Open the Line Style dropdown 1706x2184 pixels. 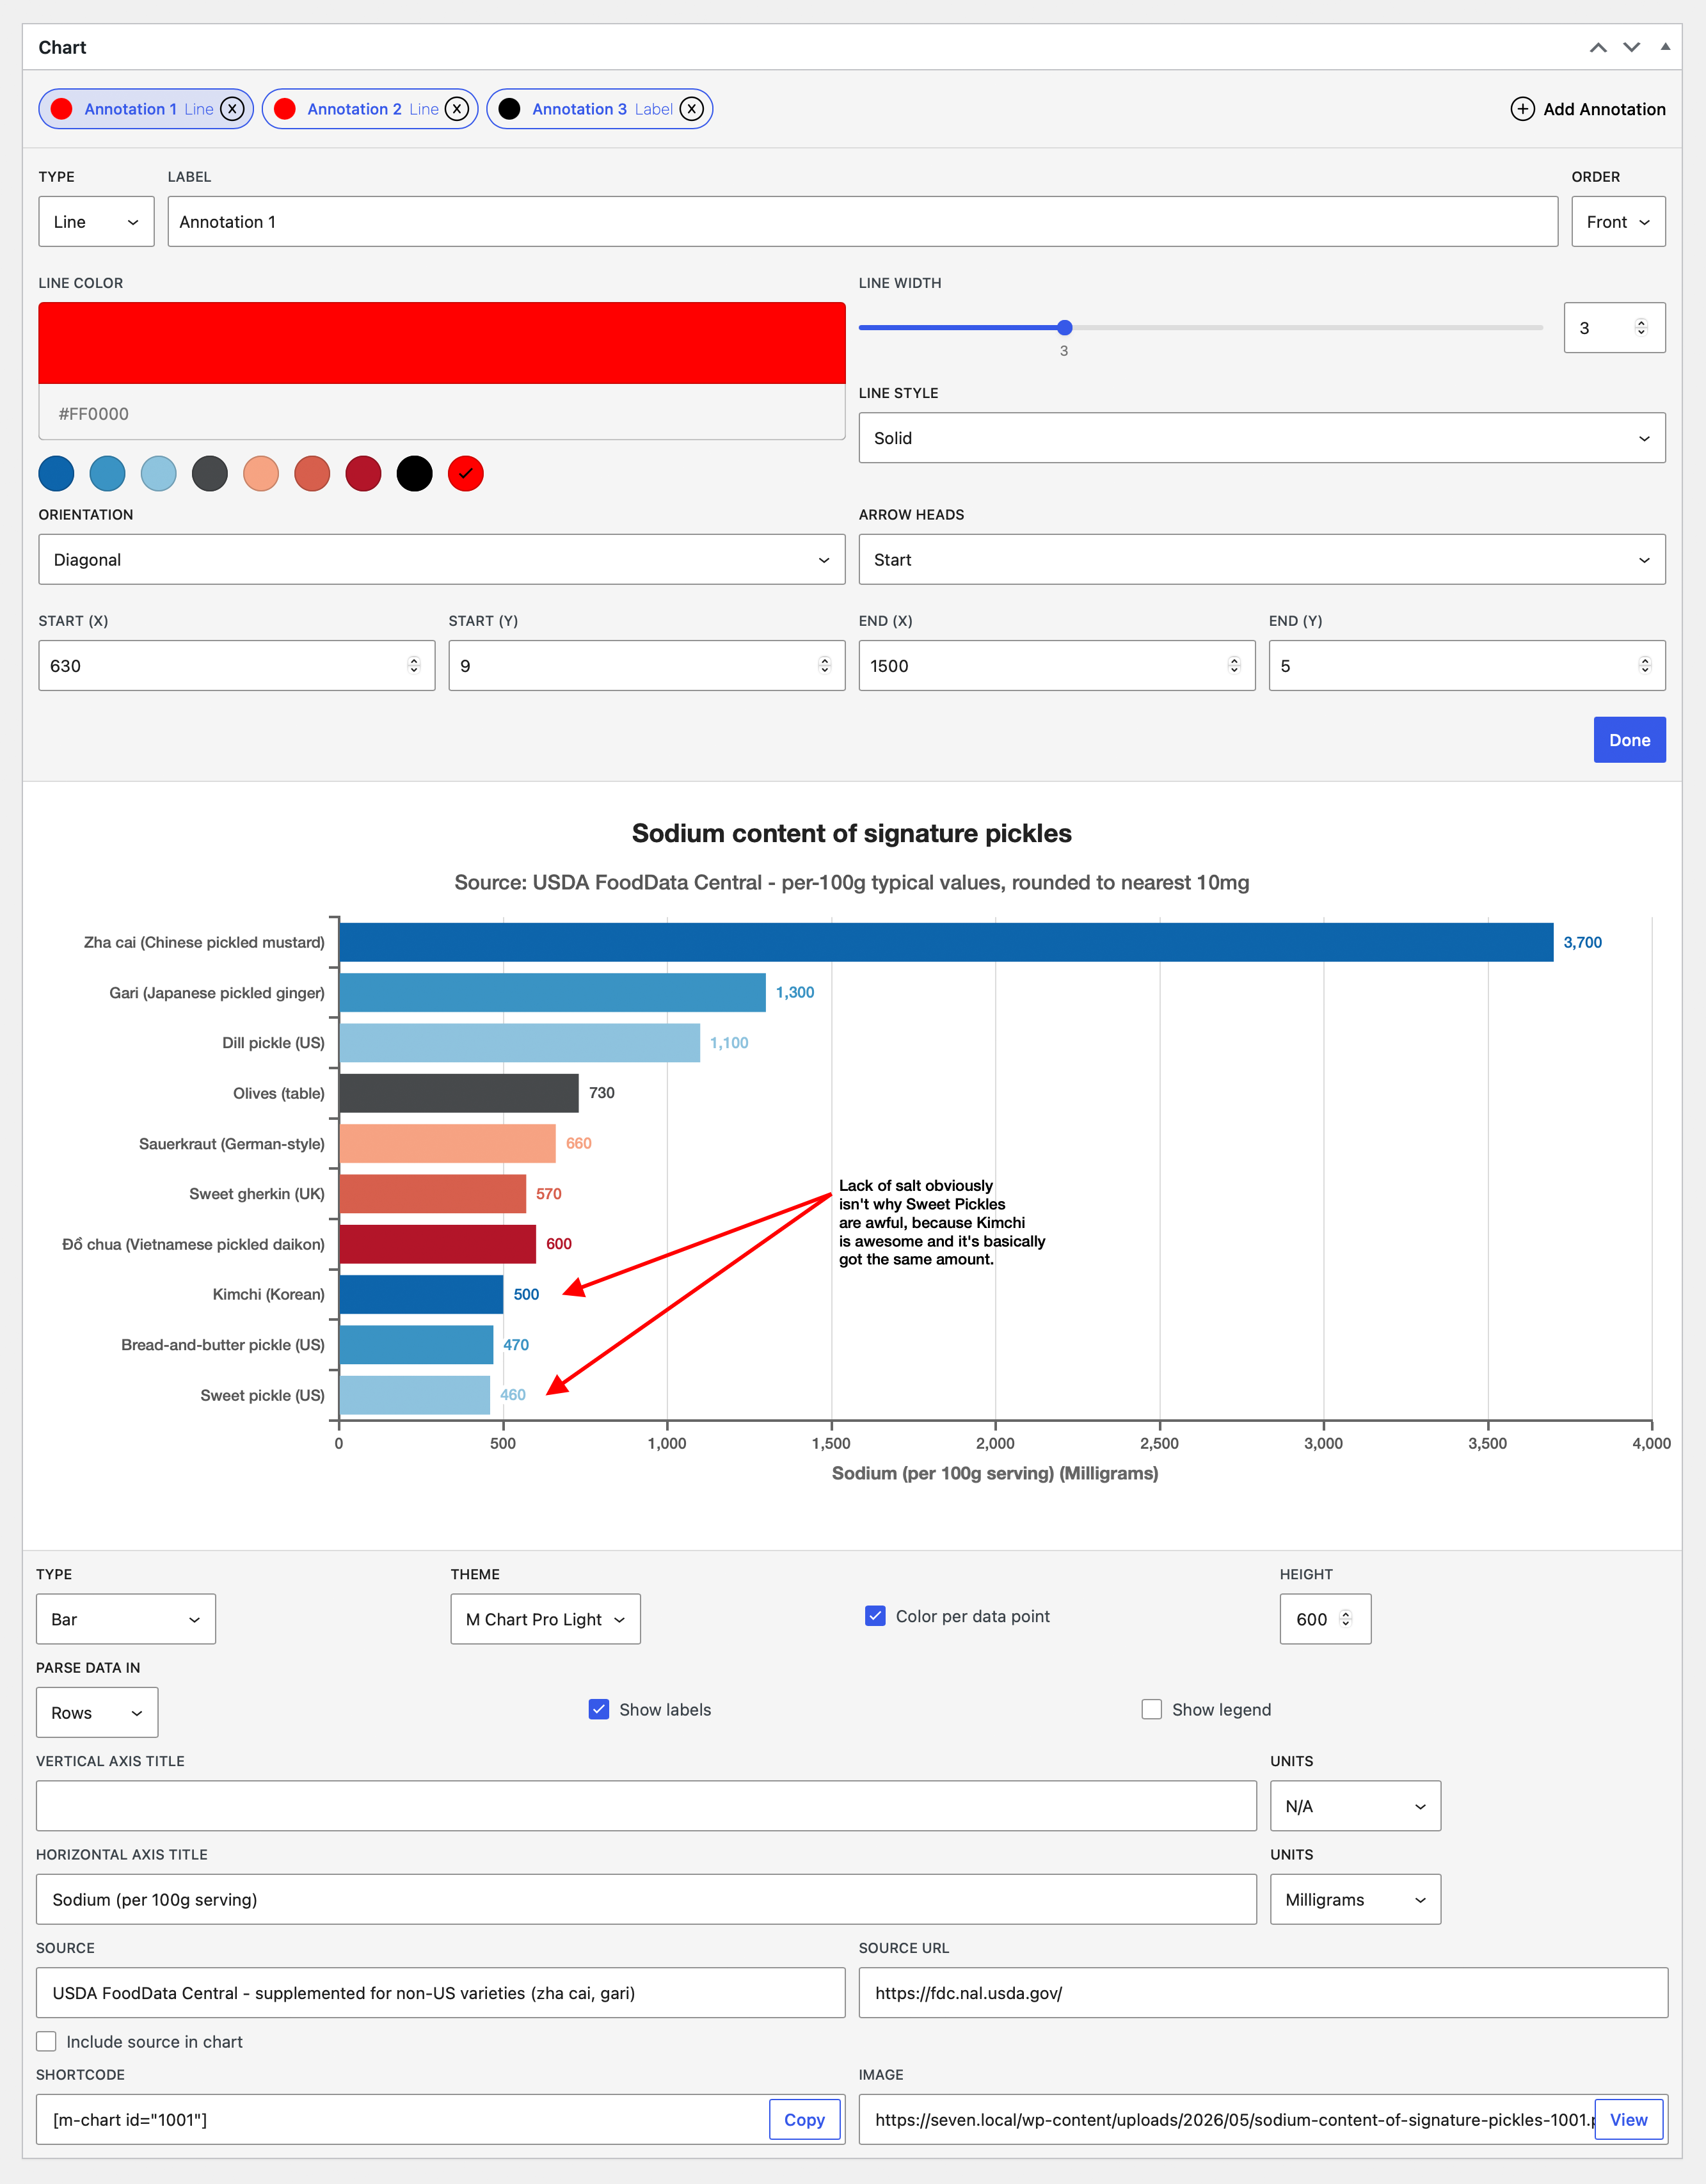coord(1262,438)
